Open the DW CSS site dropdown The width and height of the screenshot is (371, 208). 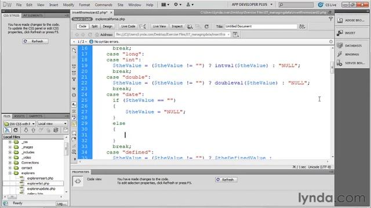pyautogui.click(x=20, y=124)
